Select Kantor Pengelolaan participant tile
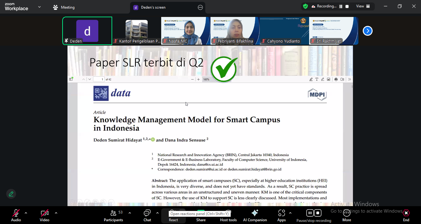 (137, 31)
